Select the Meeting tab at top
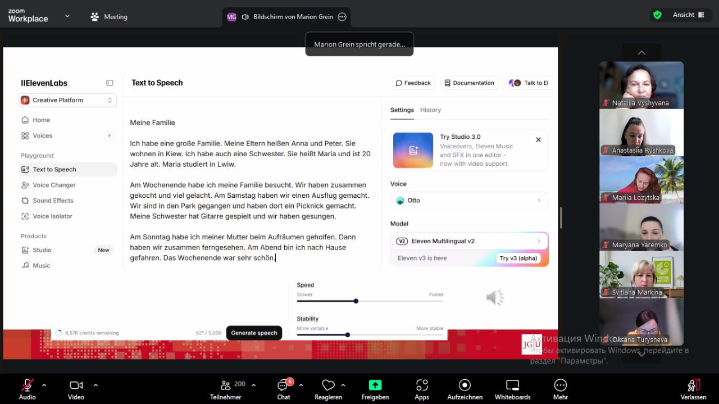The height and width of the screenshot is (404, 719). point(109,17)
